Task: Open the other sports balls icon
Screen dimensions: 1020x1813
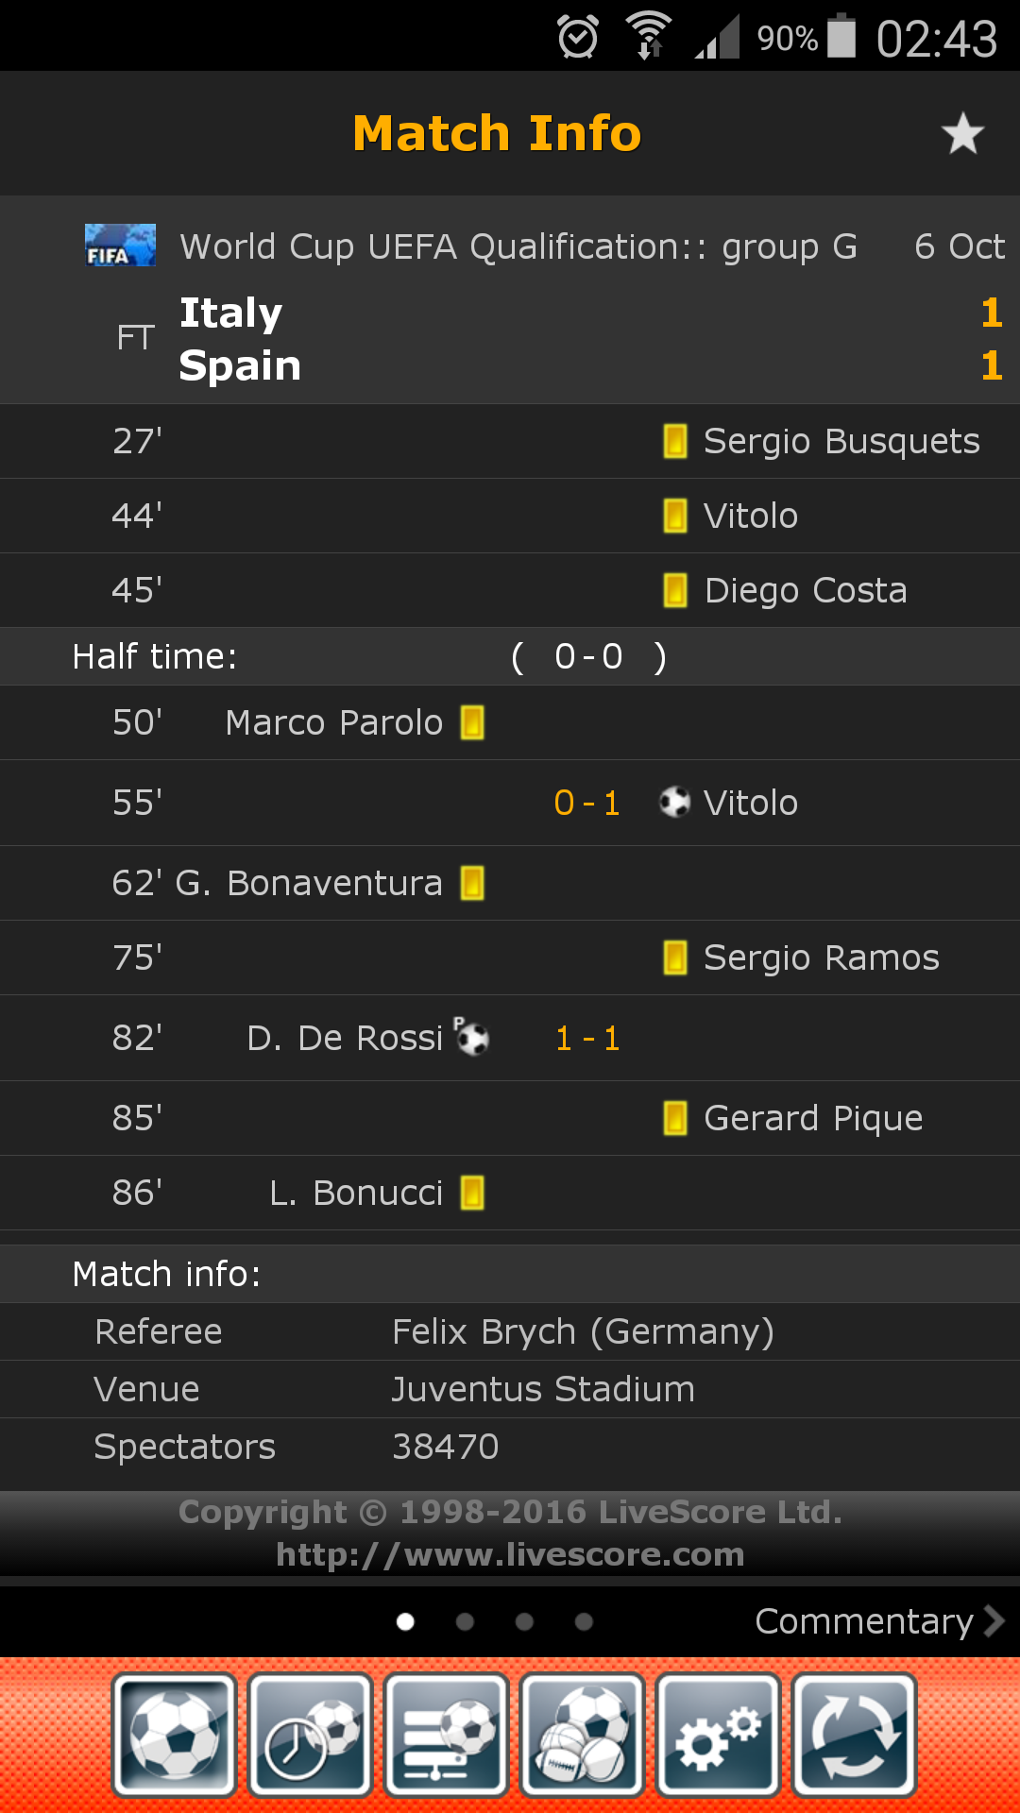Action: click(x=582, y=1735)
